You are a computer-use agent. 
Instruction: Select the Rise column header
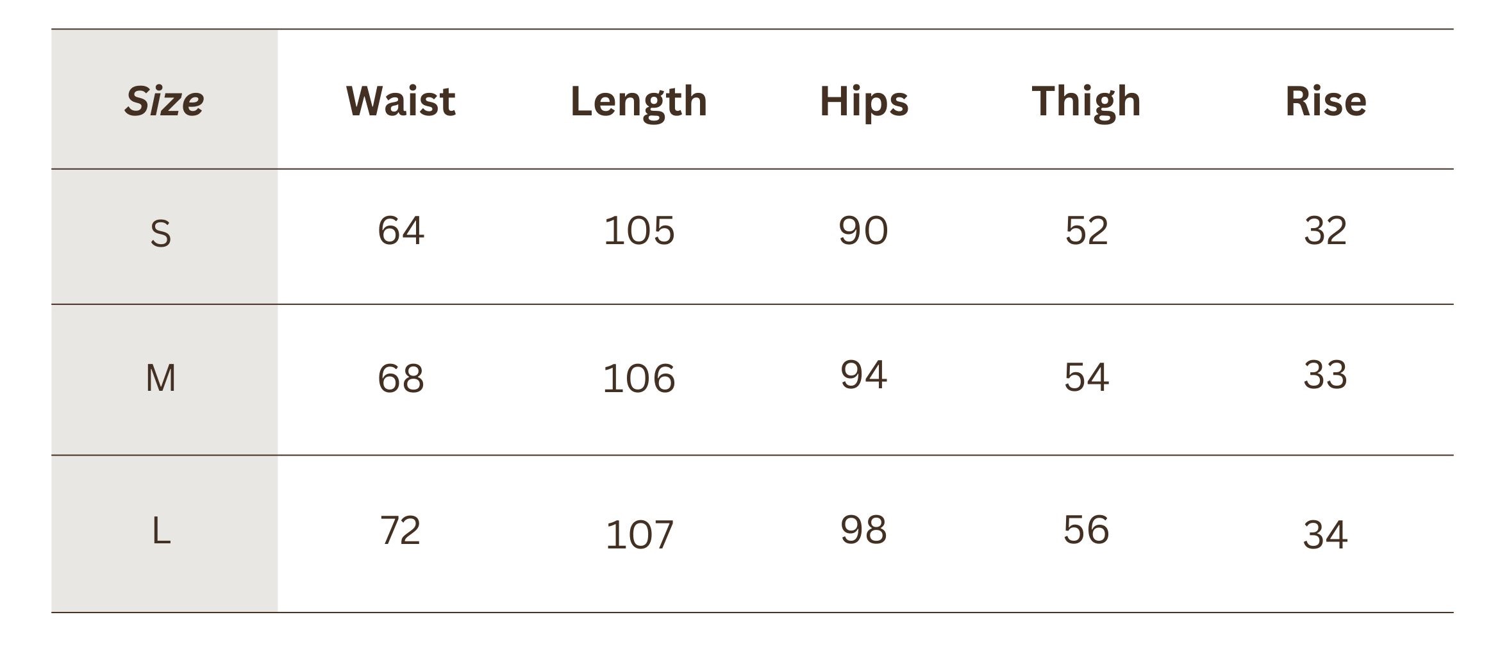[x=1325, y=101]
